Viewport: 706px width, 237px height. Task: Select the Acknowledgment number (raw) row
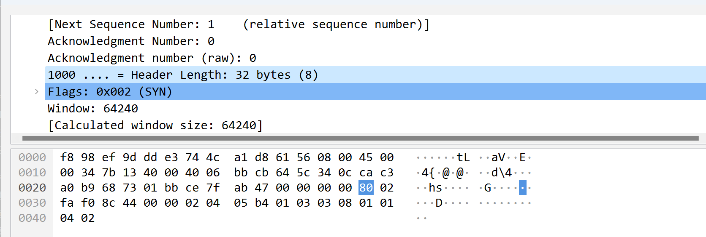click(375, 58)
